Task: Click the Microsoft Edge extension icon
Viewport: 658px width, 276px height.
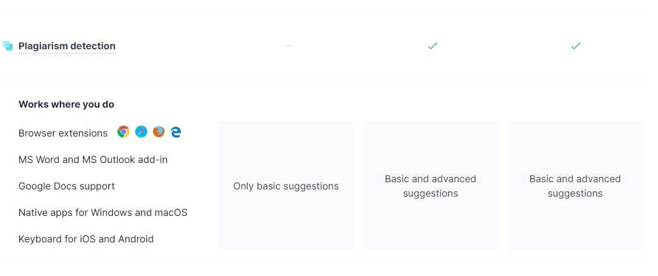Action: click(176, 132)
